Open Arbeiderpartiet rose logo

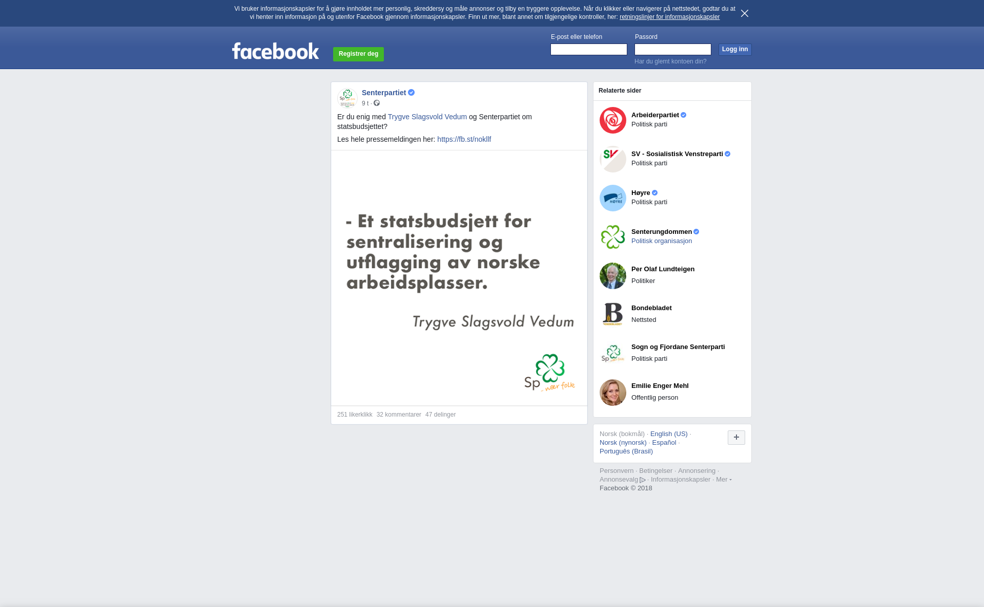[x=613, y=120]
